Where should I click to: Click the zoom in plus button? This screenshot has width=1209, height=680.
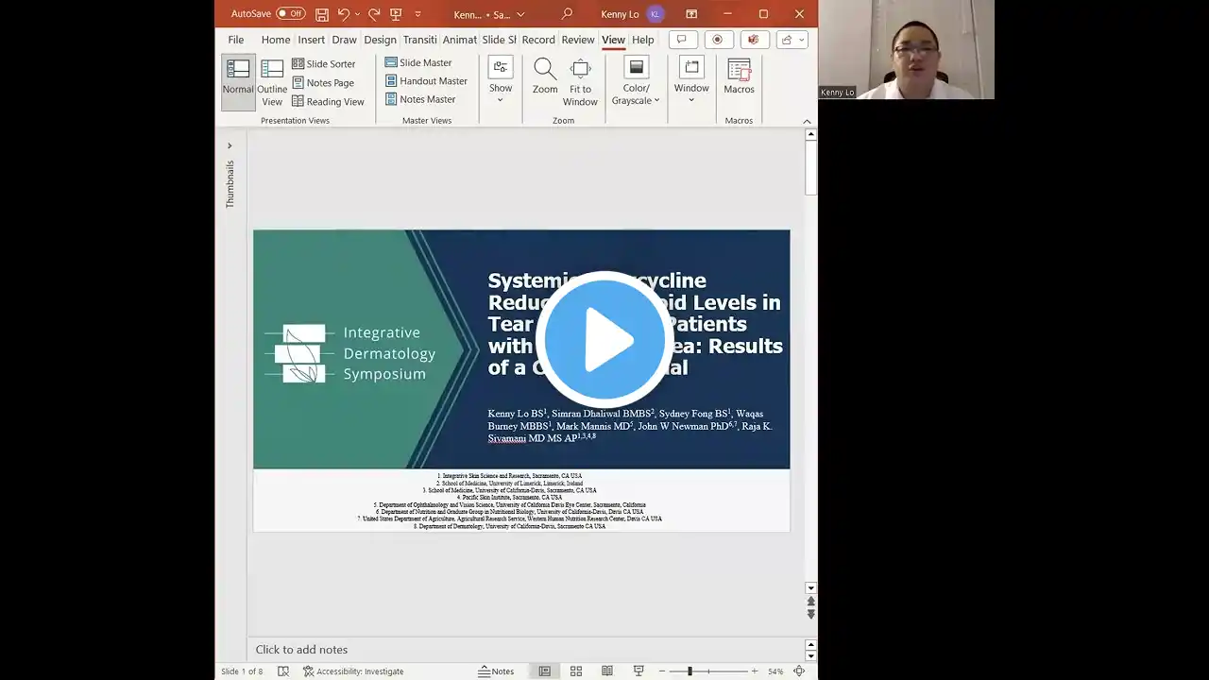[x=754, y=671]
